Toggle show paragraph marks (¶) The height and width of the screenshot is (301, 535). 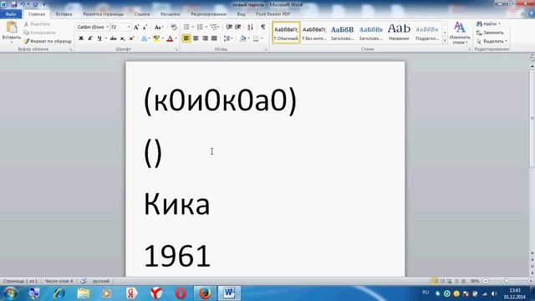[x=263, y=27]
